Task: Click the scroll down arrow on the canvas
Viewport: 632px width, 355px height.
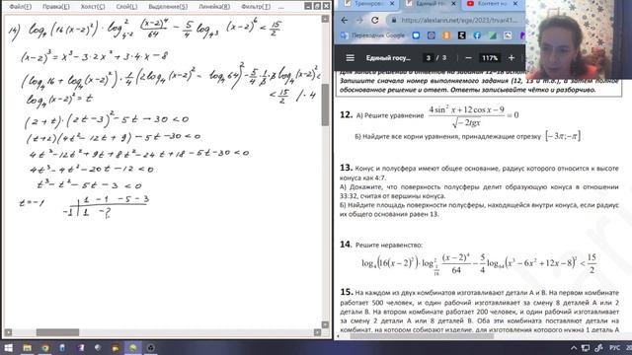Action: coord(325,324)
